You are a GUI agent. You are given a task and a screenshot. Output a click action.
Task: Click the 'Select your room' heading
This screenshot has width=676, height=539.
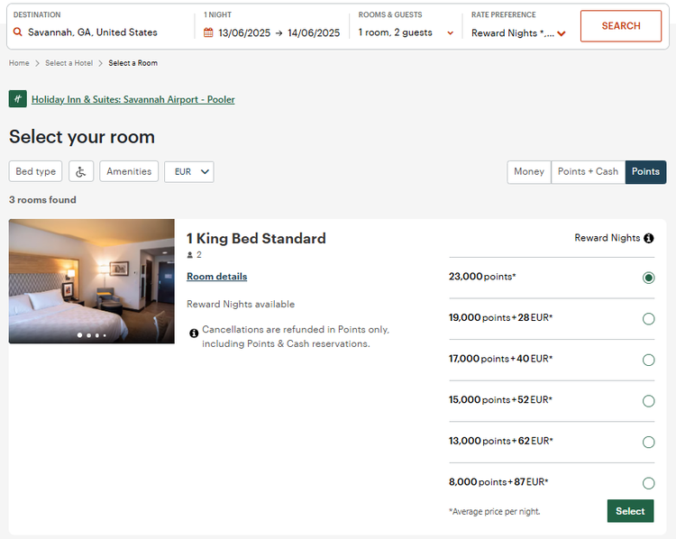click(82, 137)
